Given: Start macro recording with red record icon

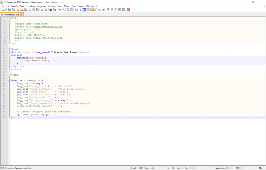Looking at the screenshot, I should [x=108, y=10].
